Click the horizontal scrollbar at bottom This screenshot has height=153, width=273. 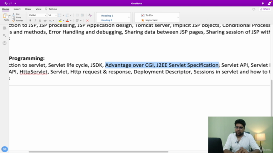point(99,152)
